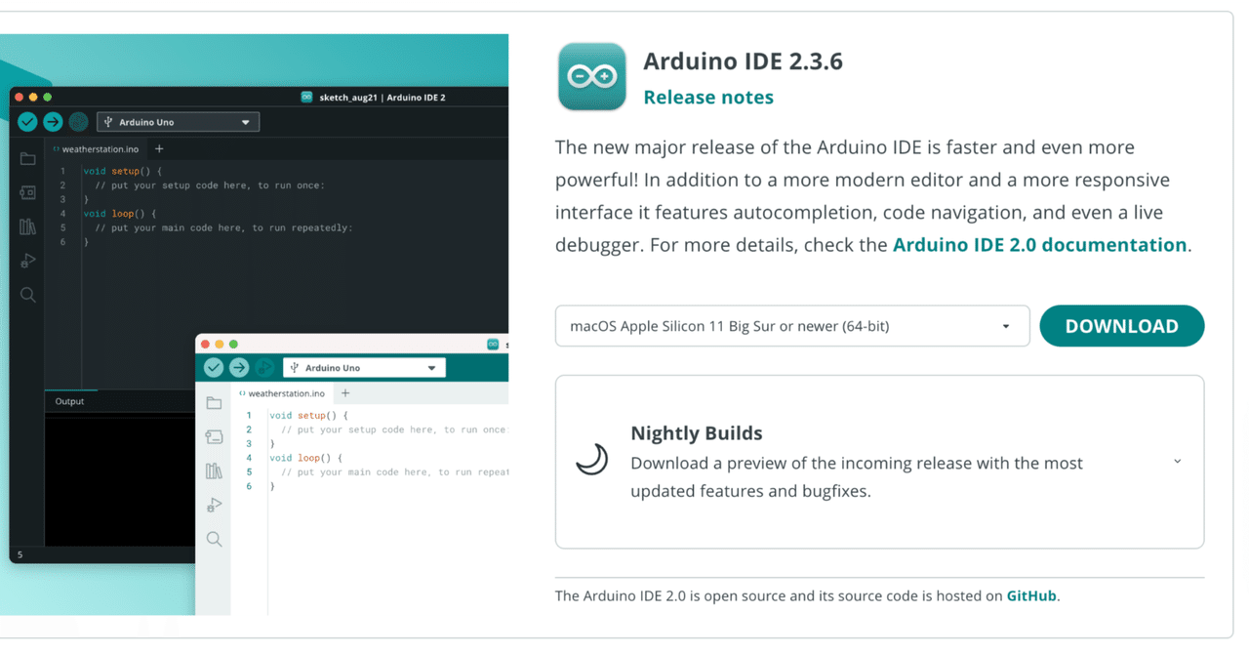Create a new sketch tab with the plus button

(158, 149)
